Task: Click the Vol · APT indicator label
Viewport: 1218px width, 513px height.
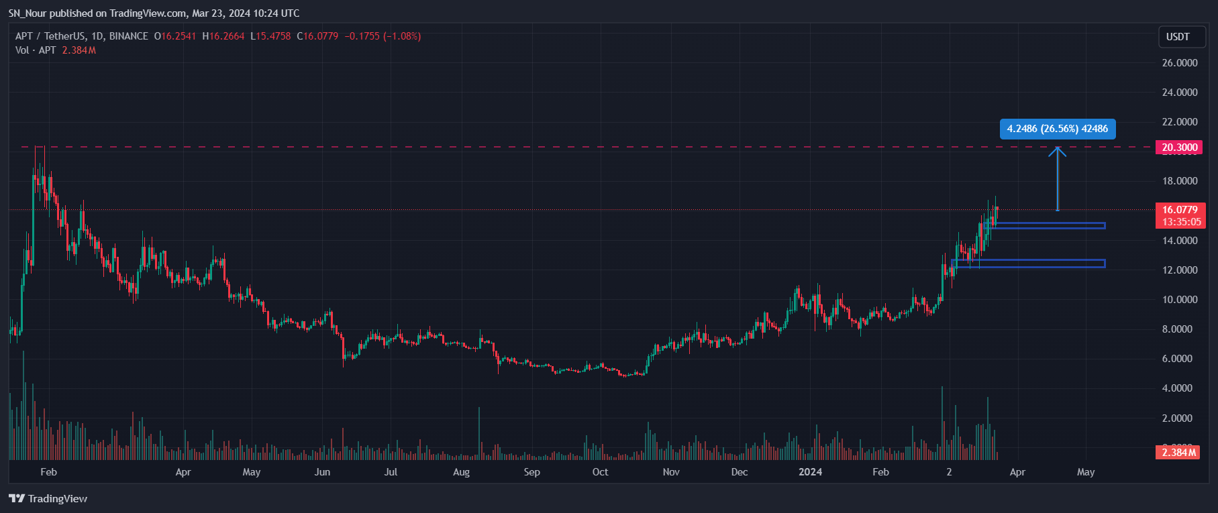Action: [36, 50]
